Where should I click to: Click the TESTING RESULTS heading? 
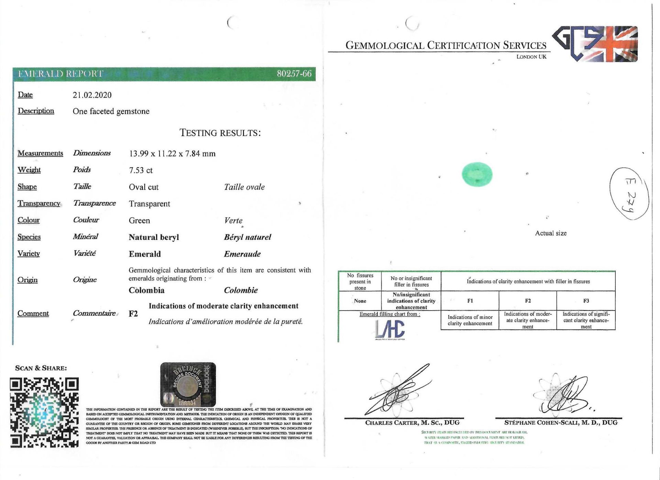click(x=220, y=133)
